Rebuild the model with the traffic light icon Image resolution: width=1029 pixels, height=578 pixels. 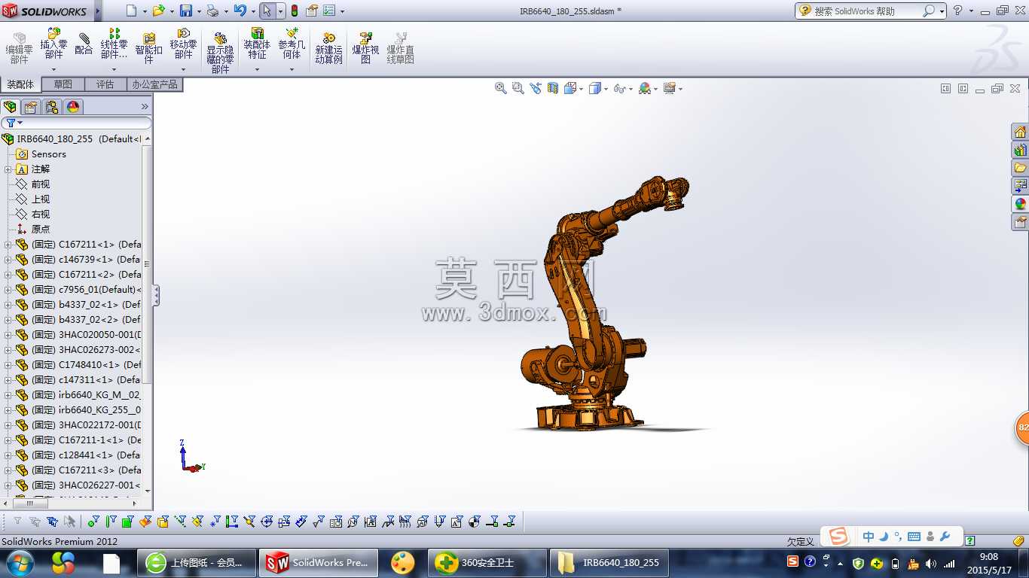[294, 11]
